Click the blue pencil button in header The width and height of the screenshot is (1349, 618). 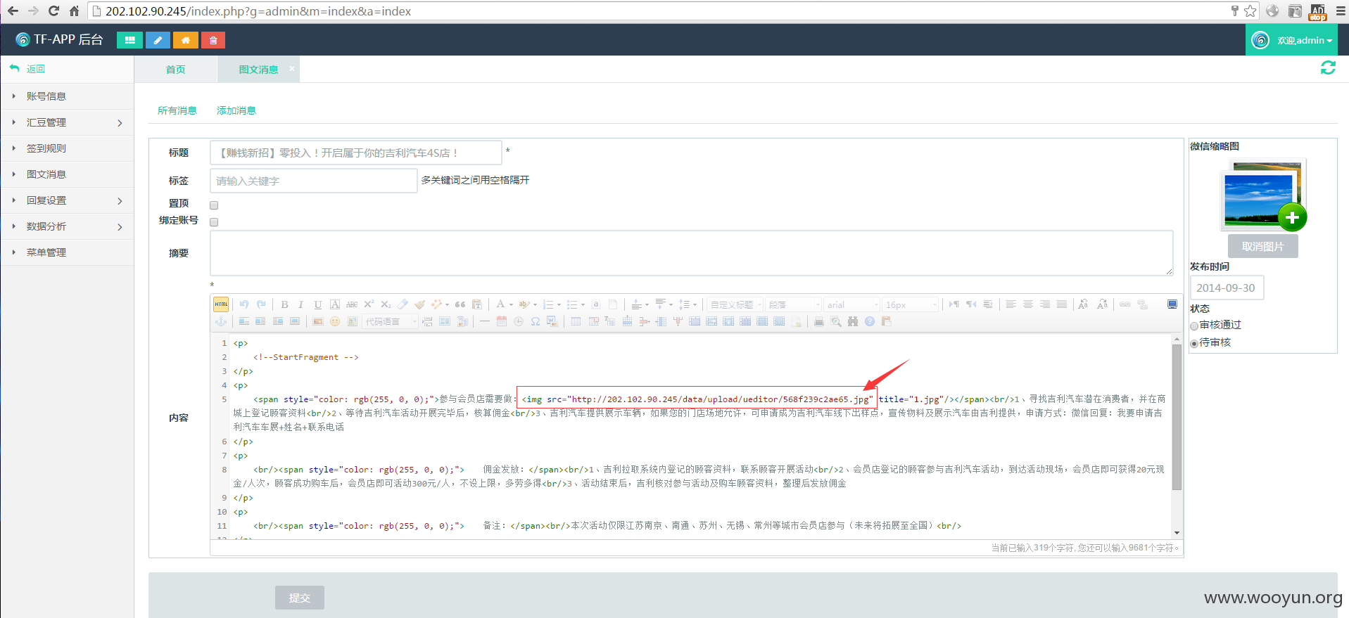tap(158, 40)
